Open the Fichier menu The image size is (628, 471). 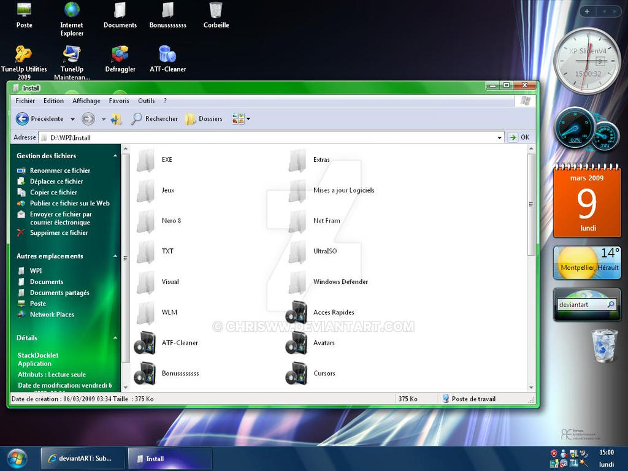25,101
